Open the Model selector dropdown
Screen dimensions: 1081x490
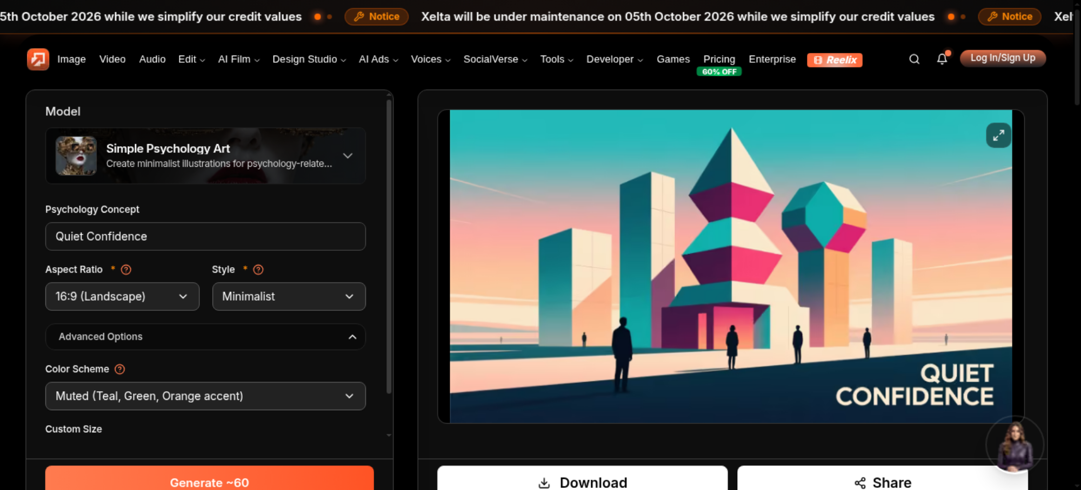[205, 156]
